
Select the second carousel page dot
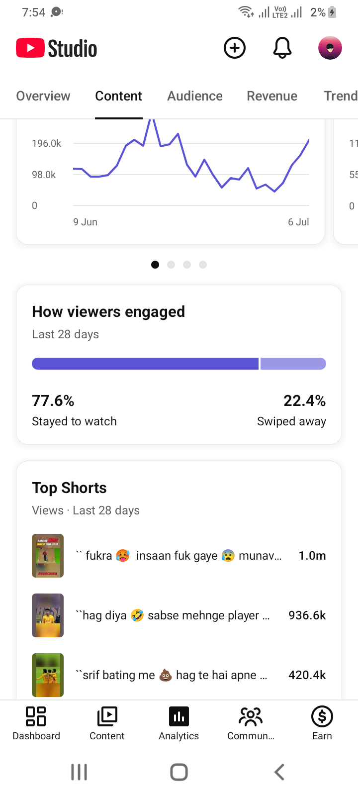(171, 265)
